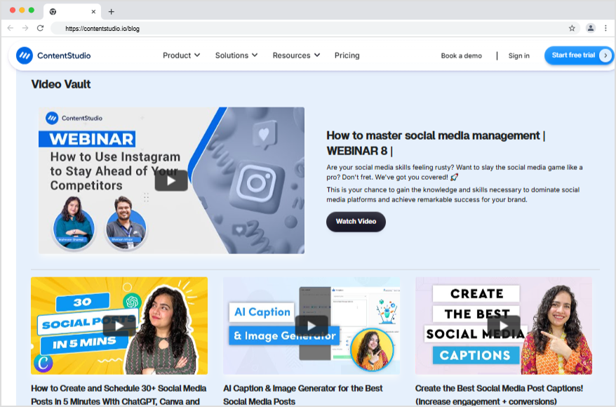Bookmark this page with the star icon
Screen dimensions: 616x407
[572, 28]
